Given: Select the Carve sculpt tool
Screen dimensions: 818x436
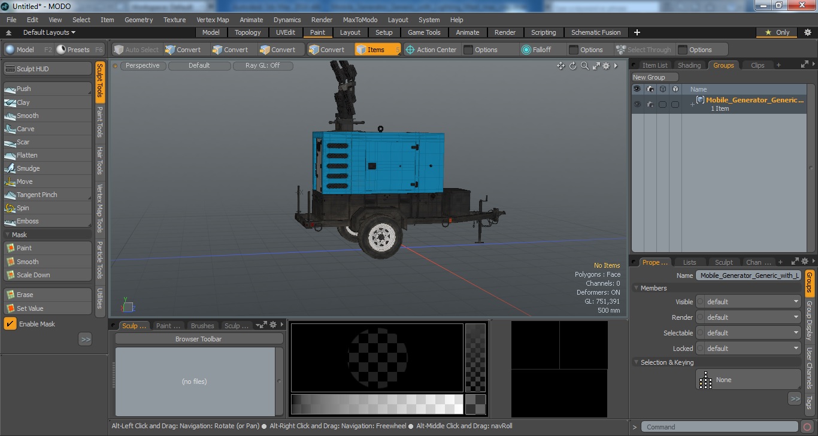Looking at the screenshot, I should (x=47, y=129).
